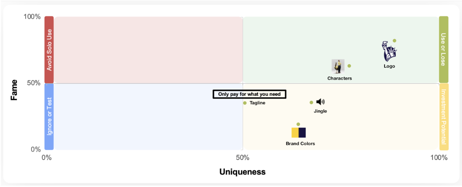Select the Characters data point dot
462x187 pixels.
coord(349,66)
